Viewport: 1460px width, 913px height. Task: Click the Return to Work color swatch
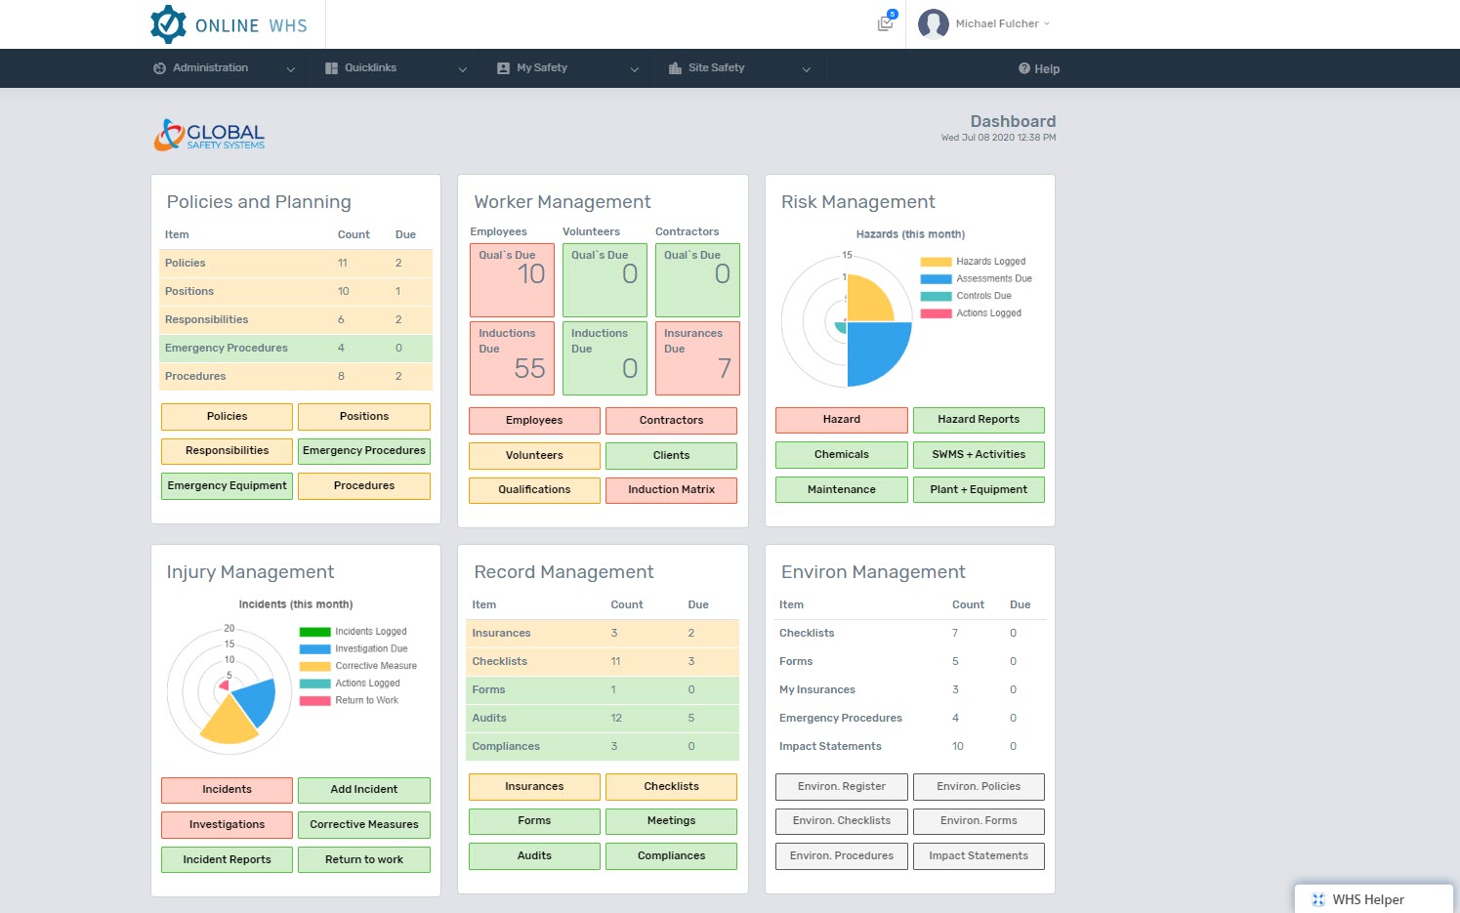click(314, 701)
